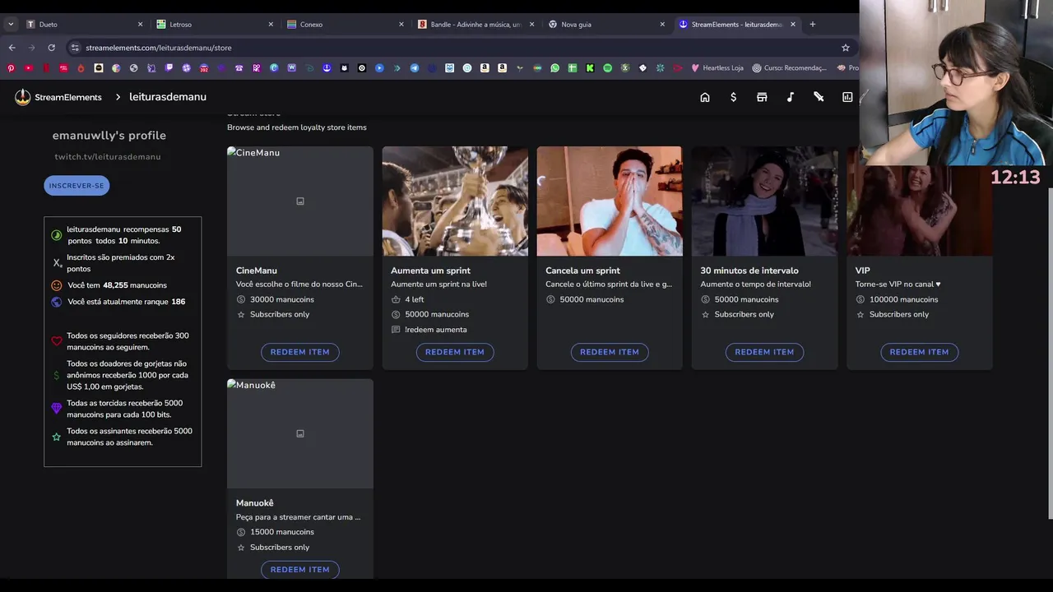
Task: Close the StreamElements tab
Action: pos(793,24)
